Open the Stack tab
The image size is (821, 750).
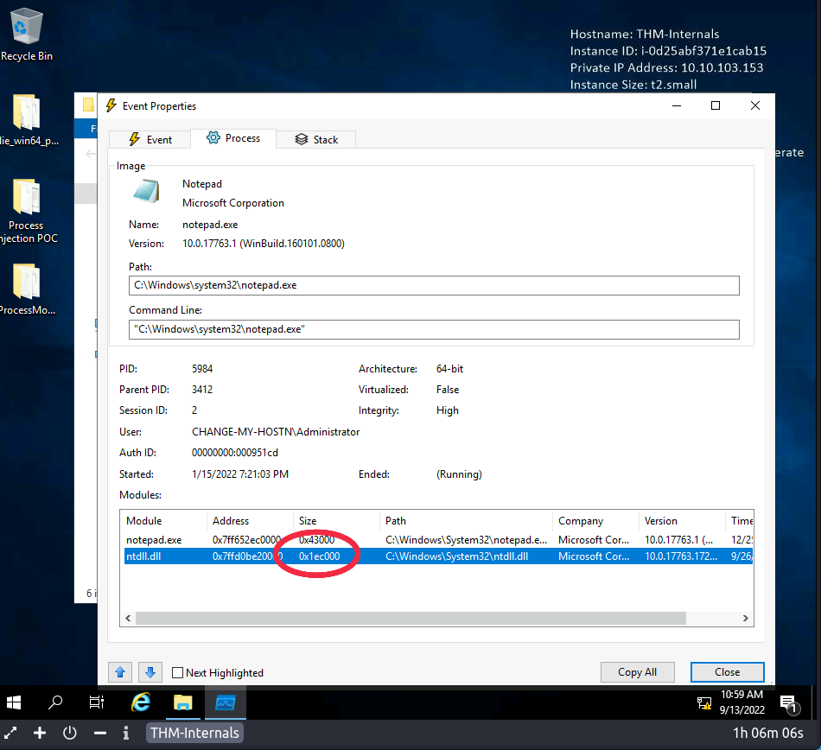point(315,139)
